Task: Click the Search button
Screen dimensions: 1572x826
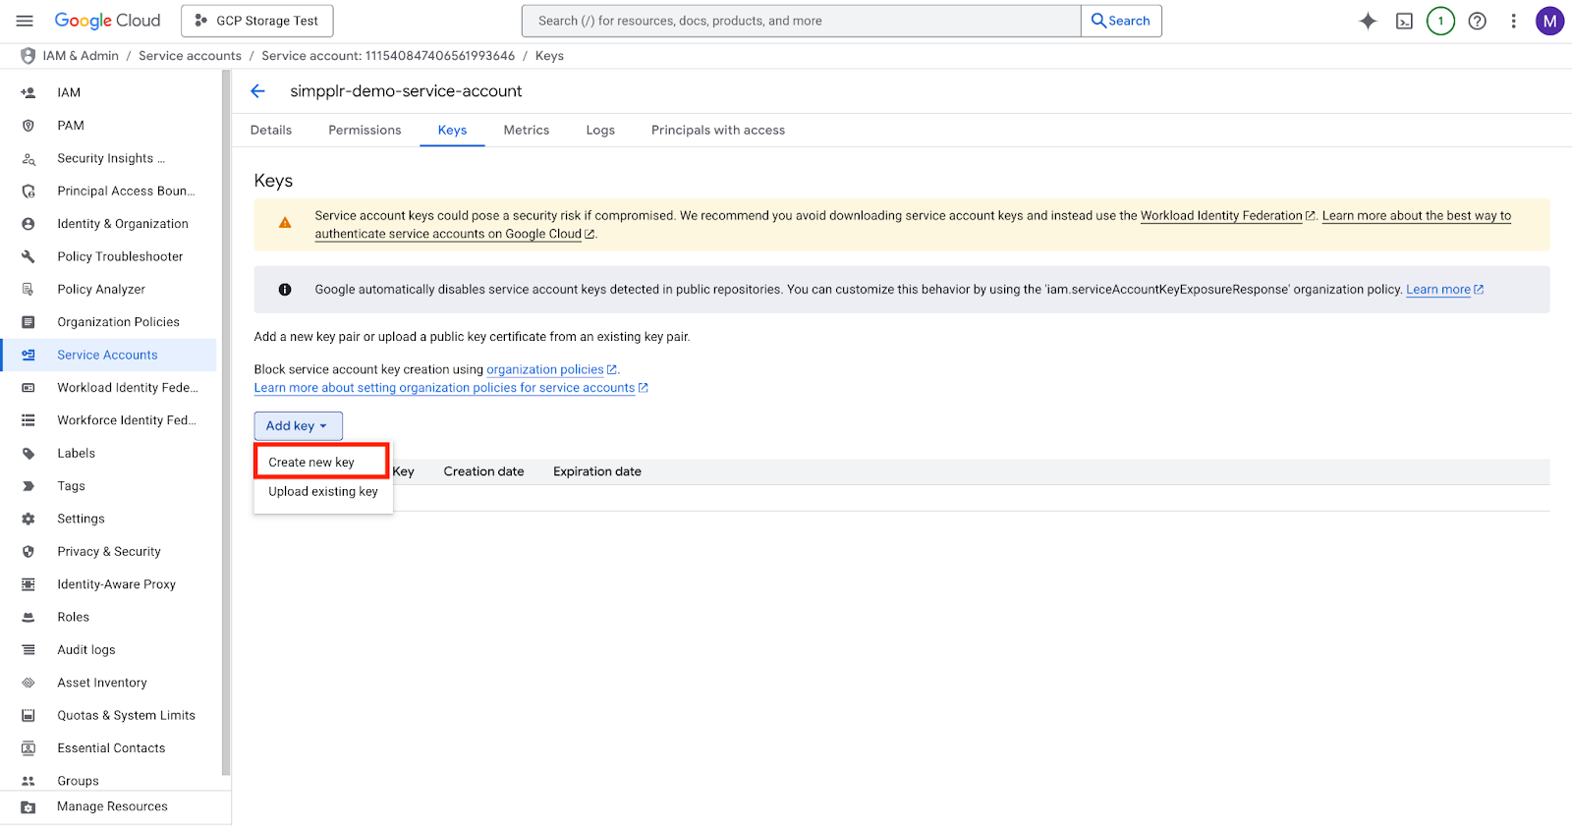Action: point(1121,21)
